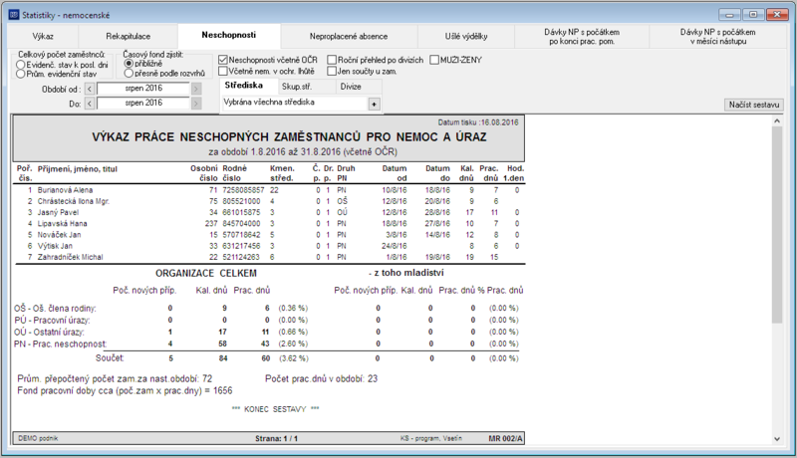Minimize the Statistiky window

click(x=729, y=15)
